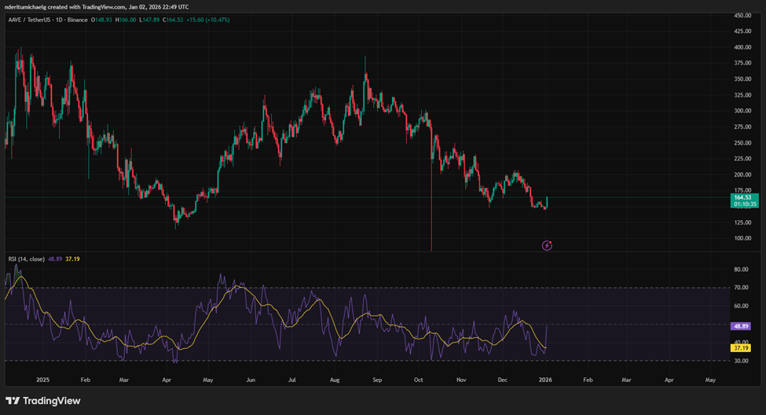
Task: Click the 400.00 level on price scale
Action: (x=742, y=47)
